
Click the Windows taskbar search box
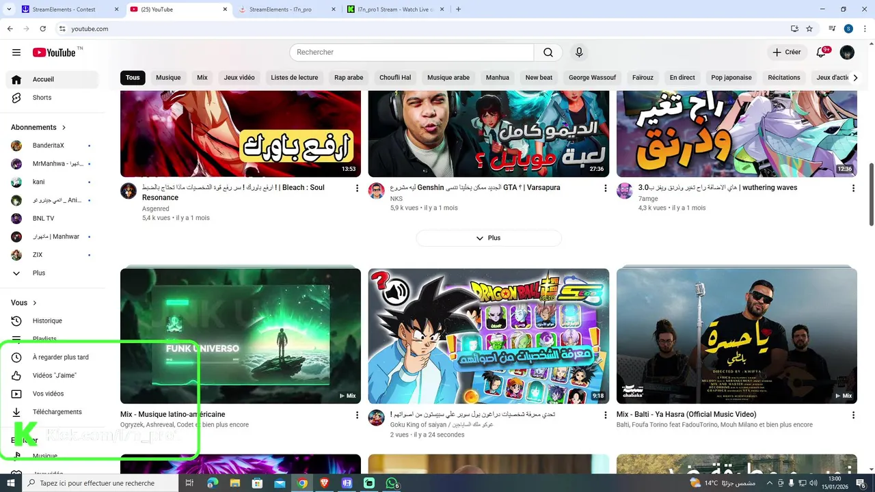click(100, 483)
